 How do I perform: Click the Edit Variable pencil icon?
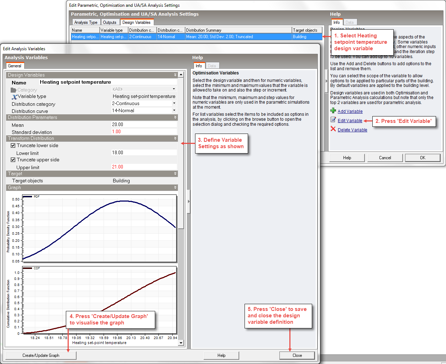point(333,120)
